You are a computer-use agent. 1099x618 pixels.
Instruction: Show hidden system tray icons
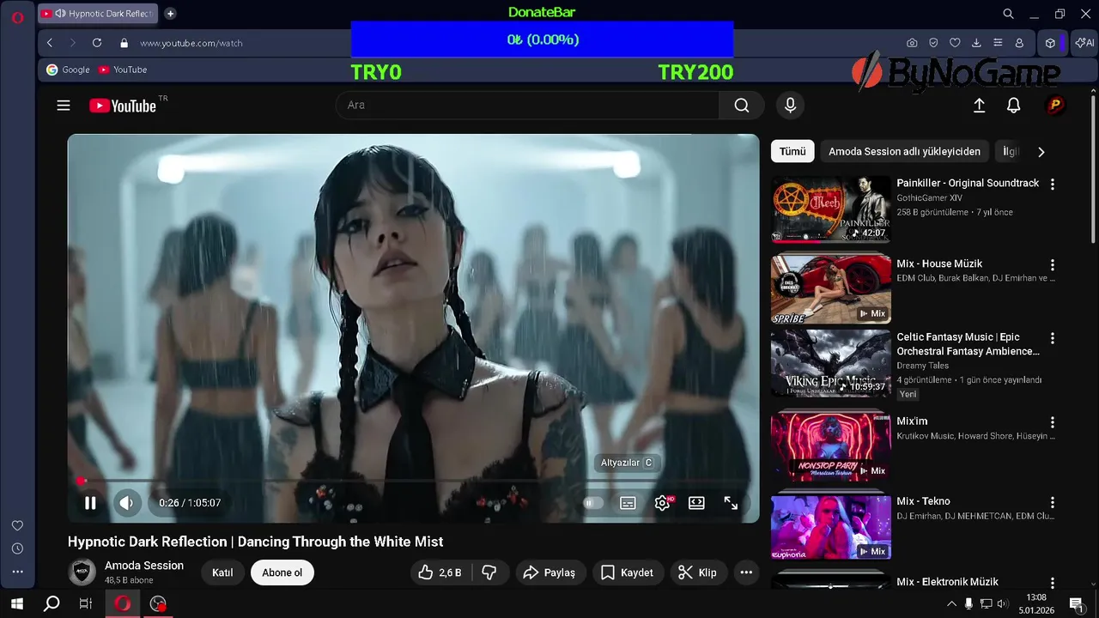[x=951, y=604]
